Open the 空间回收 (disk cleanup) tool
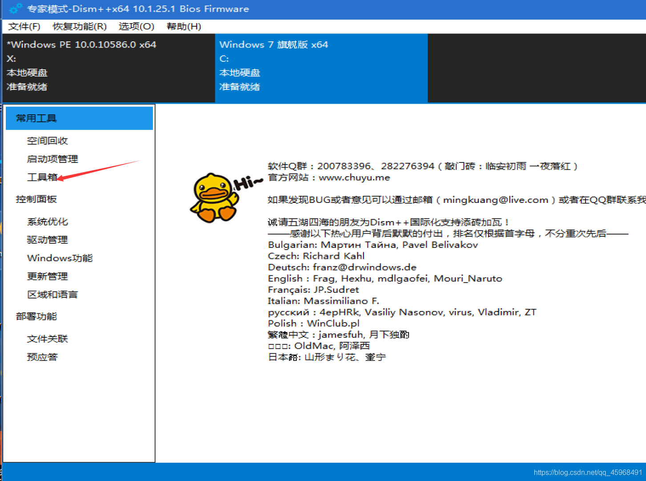Image resolution: width=646 pixels, height=481 pixels. pos(47,140)
